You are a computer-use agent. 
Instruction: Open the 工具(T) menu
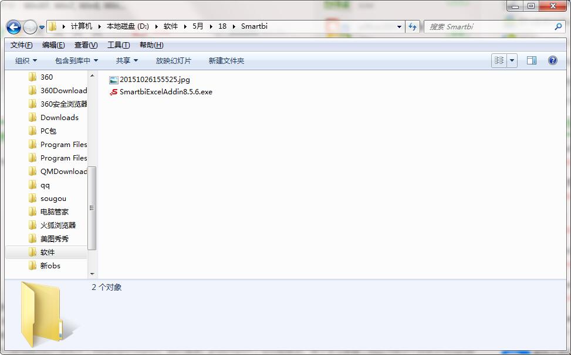click(118, 45)
